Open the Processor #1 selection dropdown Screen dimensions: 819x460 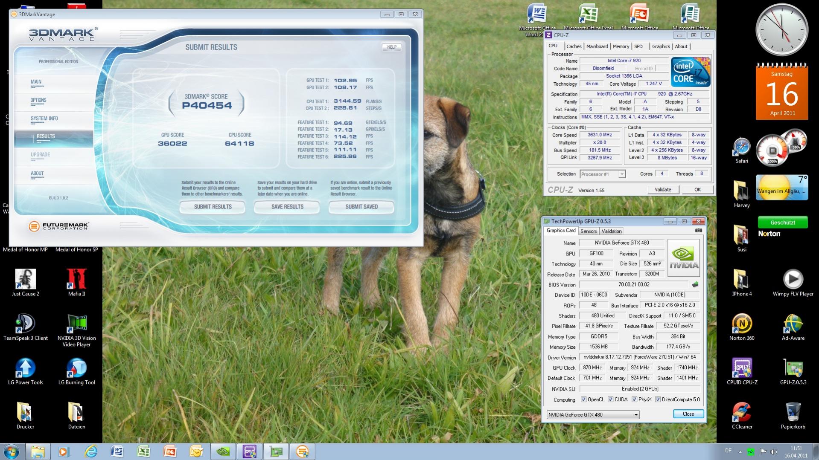tap(621, 174)
